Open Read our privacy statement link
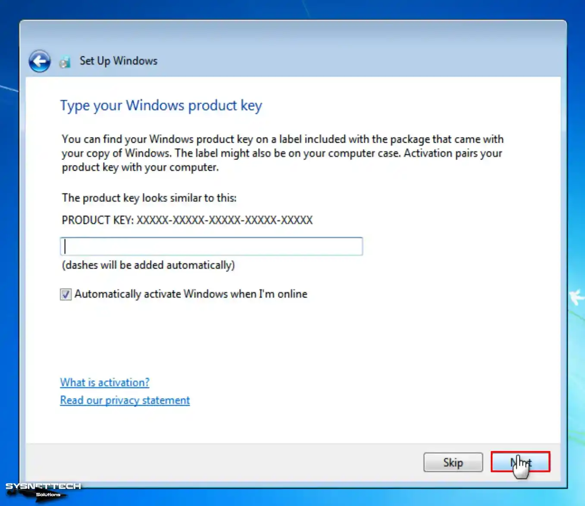The width and height of the screenshot is (585, 506). click(x=125, y=400)
